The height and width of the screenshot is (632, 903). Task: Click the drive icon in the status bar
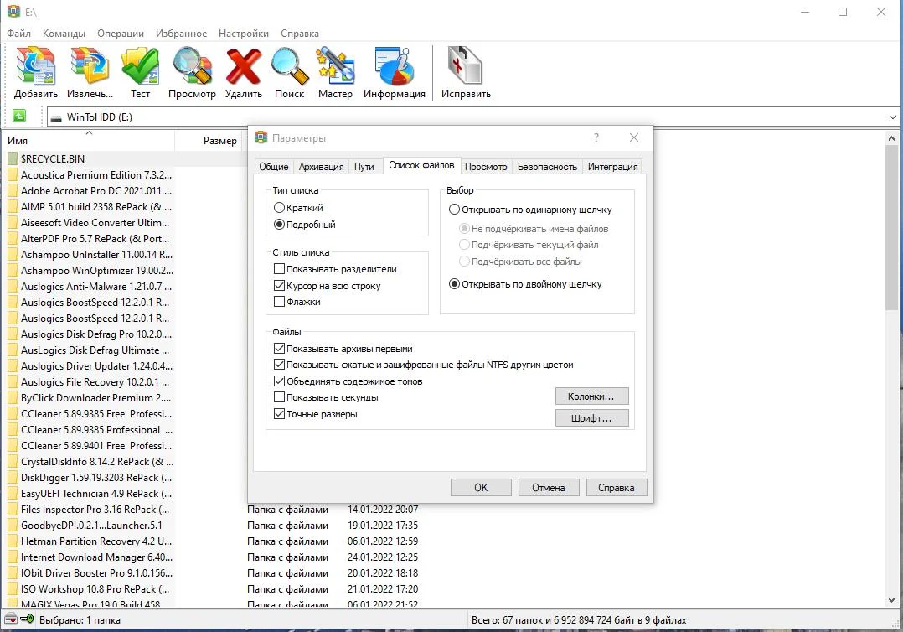pyautogui.click(x=10, y=619)
